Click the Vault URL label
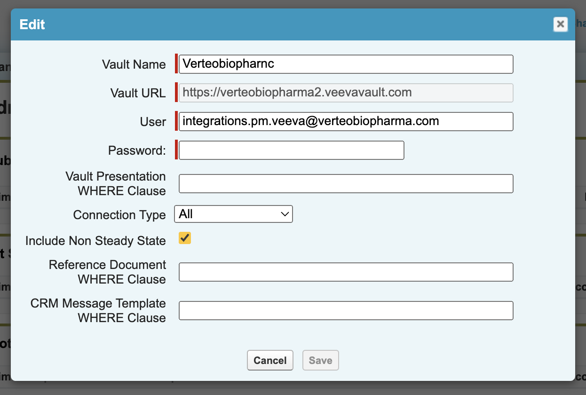Screen dimensions: 586x395 (x=138, y=93)
